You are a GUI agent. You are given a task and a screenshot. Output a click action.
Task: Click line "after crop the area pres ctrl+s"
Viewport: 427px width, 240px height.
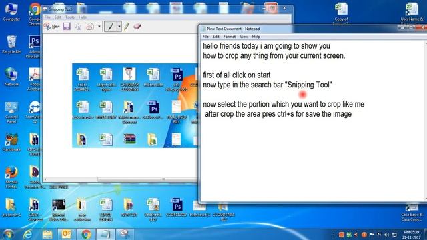(x=249, y=114)
